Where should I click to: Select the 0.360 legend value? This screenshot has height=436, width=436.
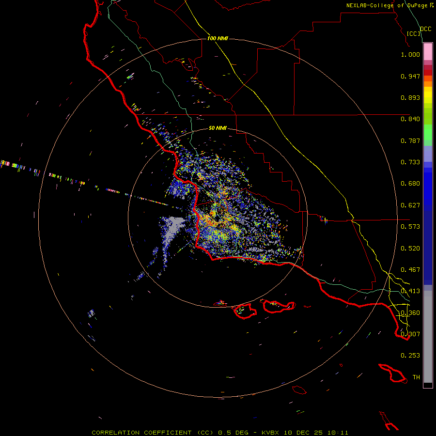click(x=410, y=313)
